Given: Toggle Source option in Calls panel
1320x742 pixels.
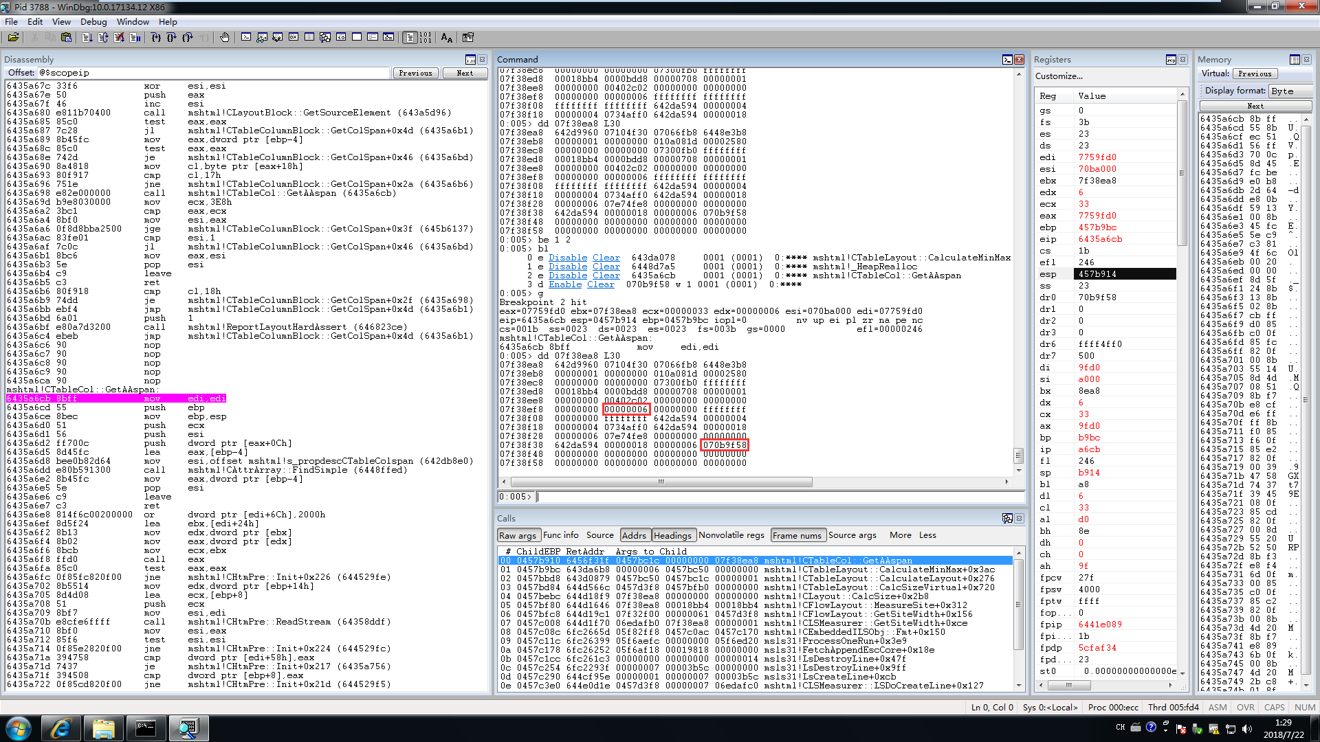Looking at the screenshot, I should (600, 535).
